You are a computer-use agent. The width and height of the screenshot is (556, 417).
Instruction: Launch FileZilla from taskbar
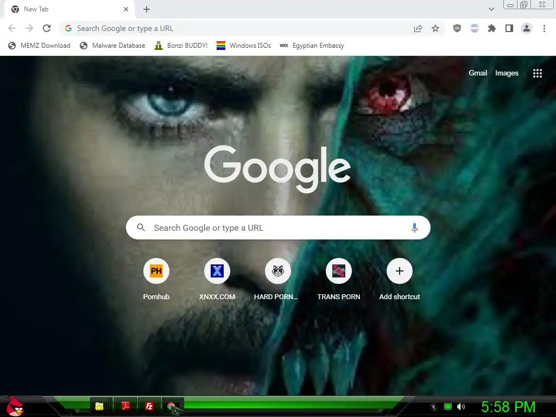(149, 406)
